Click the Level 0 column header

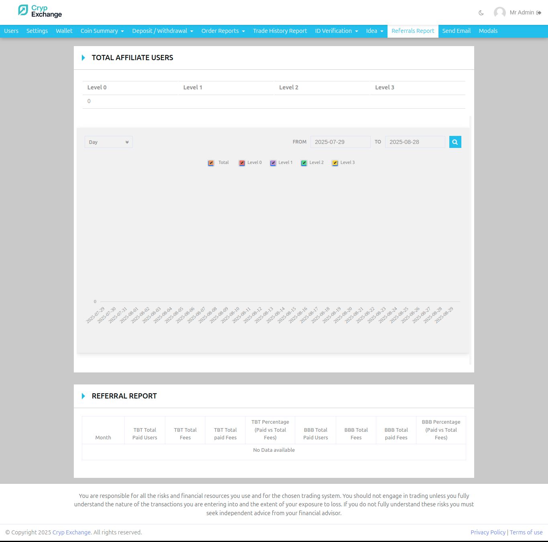pos(130,87)
